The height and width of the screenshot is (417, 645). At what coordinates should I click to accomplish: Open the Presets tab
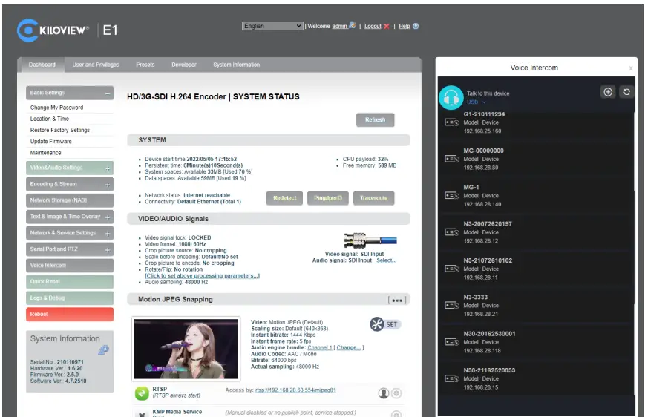(145, 65)
